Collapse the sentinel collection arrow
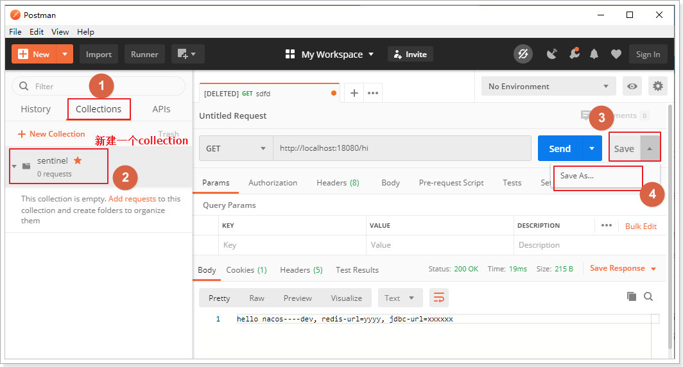The image size is (683, 367). [14, 166]
